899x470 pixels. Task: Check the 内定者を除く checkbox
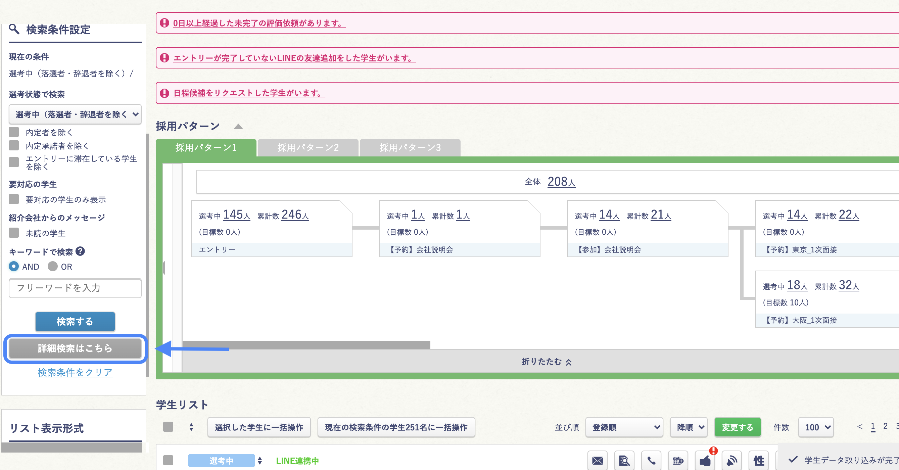tap(14, 132)
